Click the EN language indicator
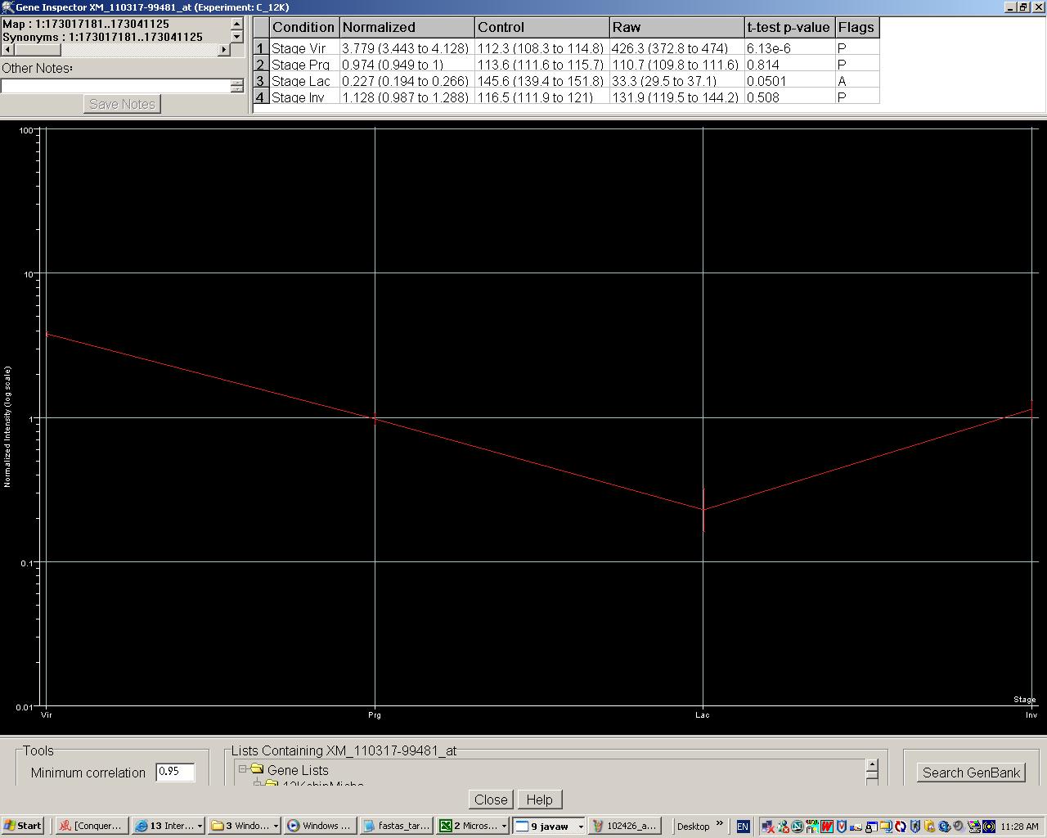Screen dimensions: 1047x838 pos(743,827)
